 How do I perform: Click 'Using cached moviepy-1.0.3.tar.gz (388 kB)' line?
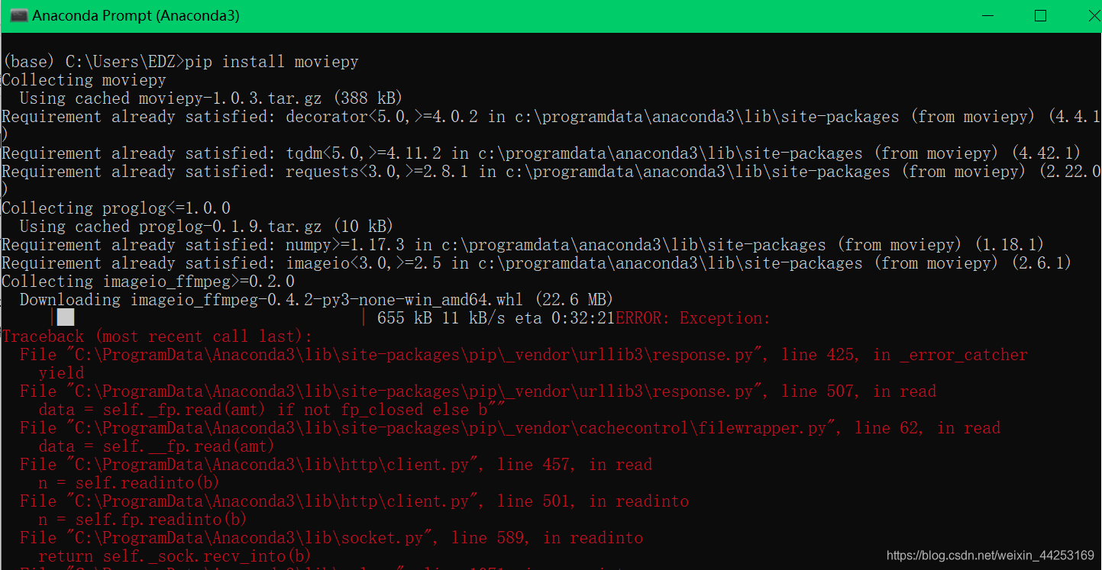tap(211, 98)
